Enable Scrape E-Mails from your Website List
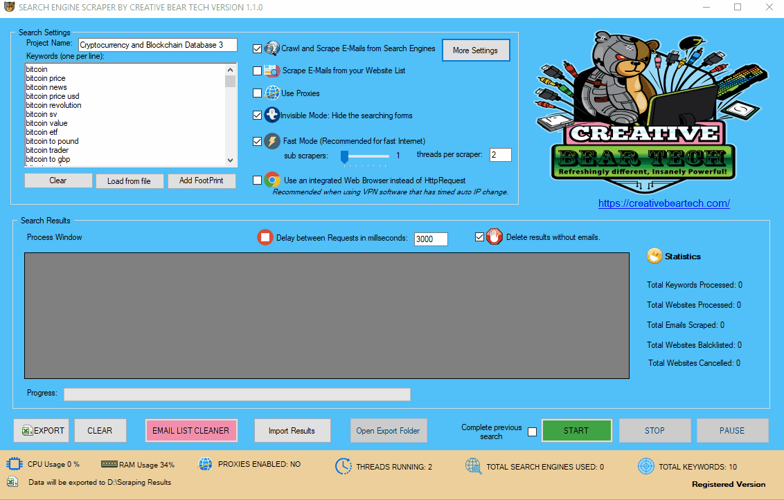Screen dimensions: 784x500 257,71
